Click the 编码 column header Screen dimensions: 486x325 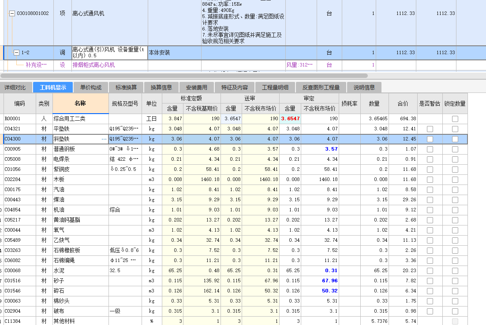click(19, 103)
